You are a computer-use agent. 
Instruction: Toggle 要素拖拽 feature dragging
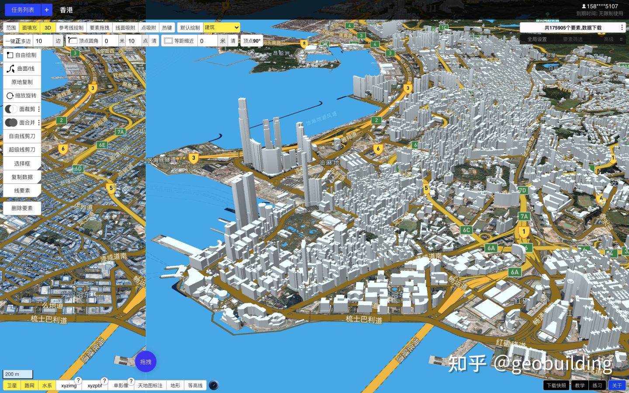click(99, 28)
